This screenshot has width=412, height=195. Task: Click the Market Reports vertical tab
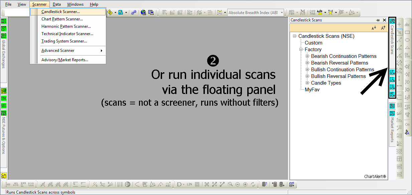tap(392, 130)
